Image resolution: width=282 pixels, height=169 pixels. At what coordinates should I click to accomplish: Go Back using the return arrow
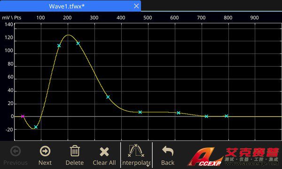[x=168, y=155]
